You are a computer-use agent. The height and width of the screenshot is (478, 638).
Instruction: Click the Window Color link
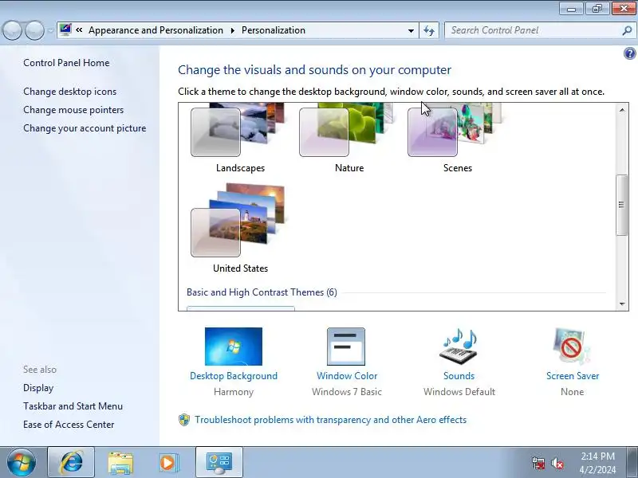pos(347,376)
